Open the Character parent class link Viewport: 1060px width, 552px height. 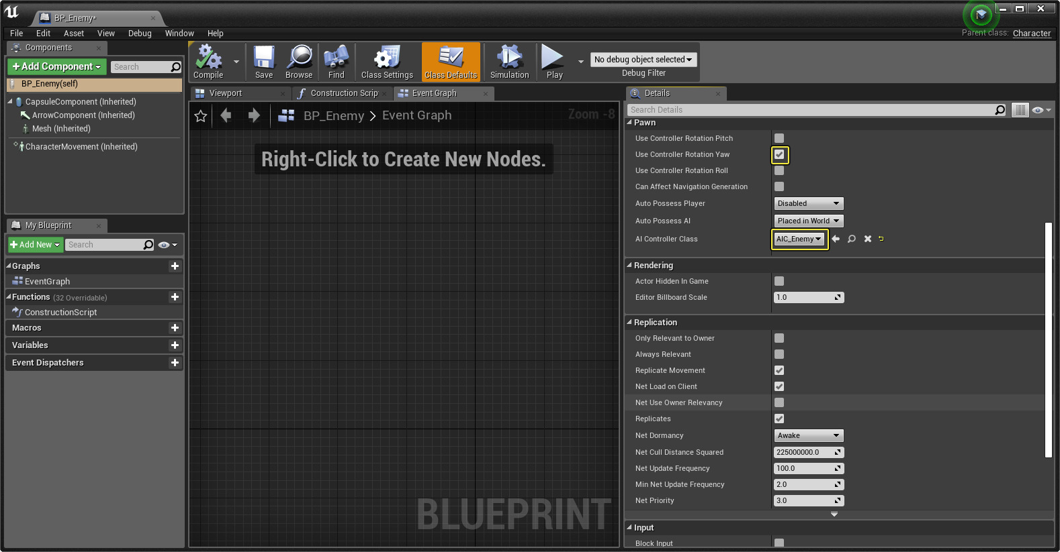(1031, 34)
